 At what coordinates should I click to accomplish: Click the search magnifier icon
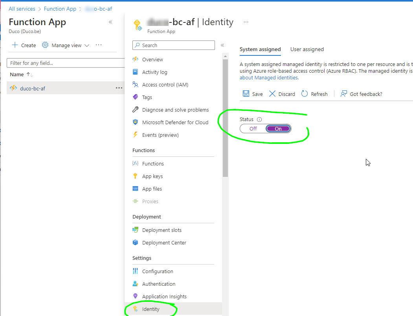click(138, 45)
